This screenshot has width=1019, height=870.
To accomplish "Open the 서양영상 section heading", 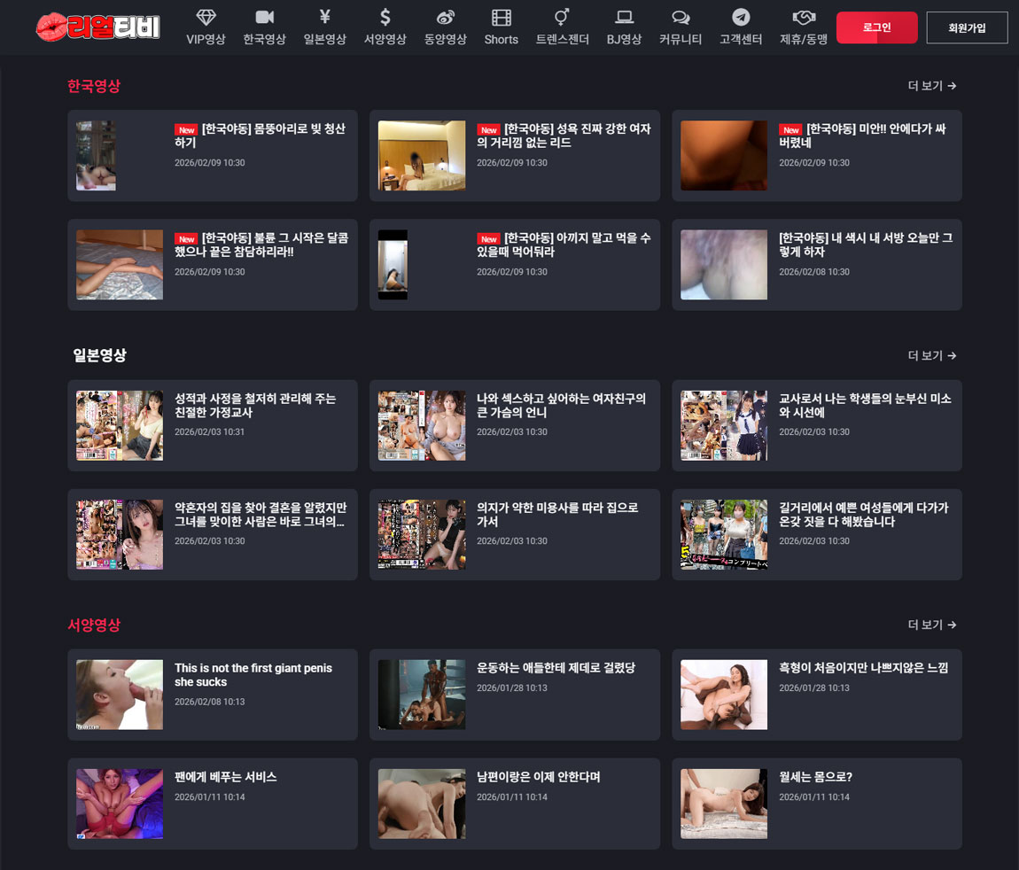I will (x=94, y=625).
